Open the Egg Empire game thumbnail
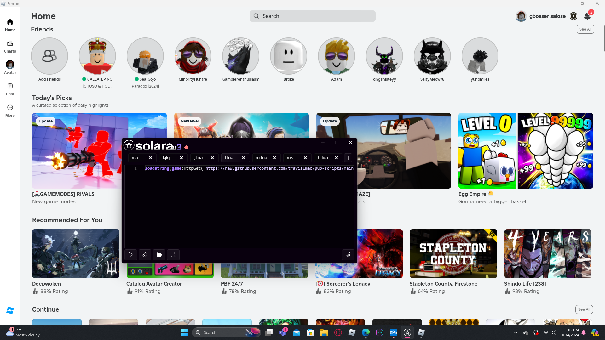Image resolution: width=605 pixels, height=340 pixels. (526, 151)
